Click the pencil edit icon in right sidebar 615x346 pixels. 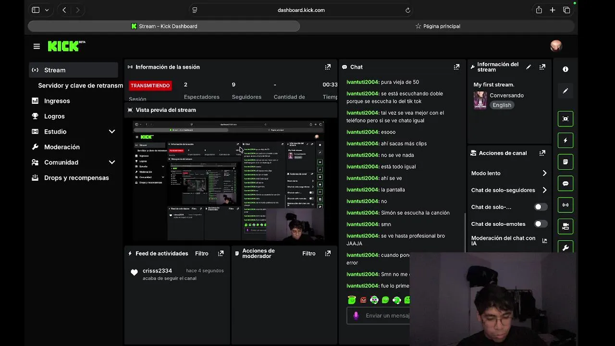click(566, 91)
